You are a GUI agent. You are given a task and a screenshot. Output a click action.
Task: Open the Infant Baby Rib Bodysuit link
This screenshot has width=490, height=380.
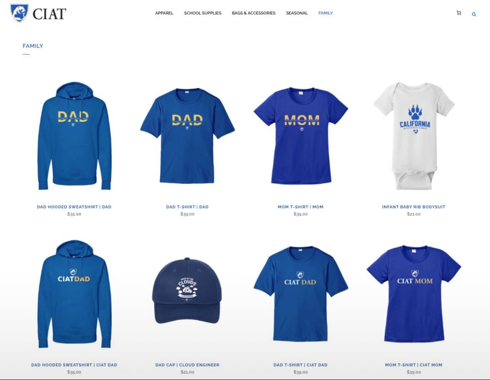414,207
